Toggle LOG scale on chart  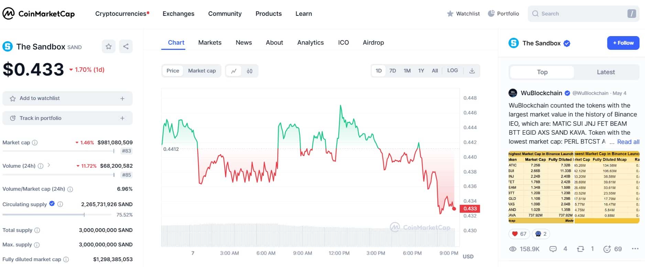[x=452, y=70]
